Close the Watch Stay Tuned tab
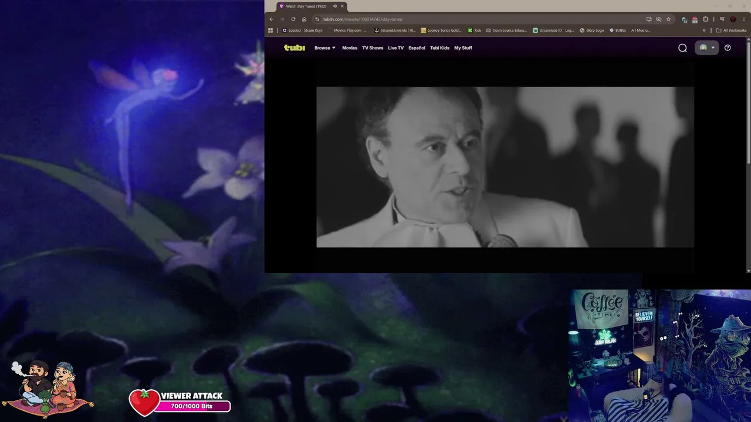The image size is (751, 422). point(342,6)
